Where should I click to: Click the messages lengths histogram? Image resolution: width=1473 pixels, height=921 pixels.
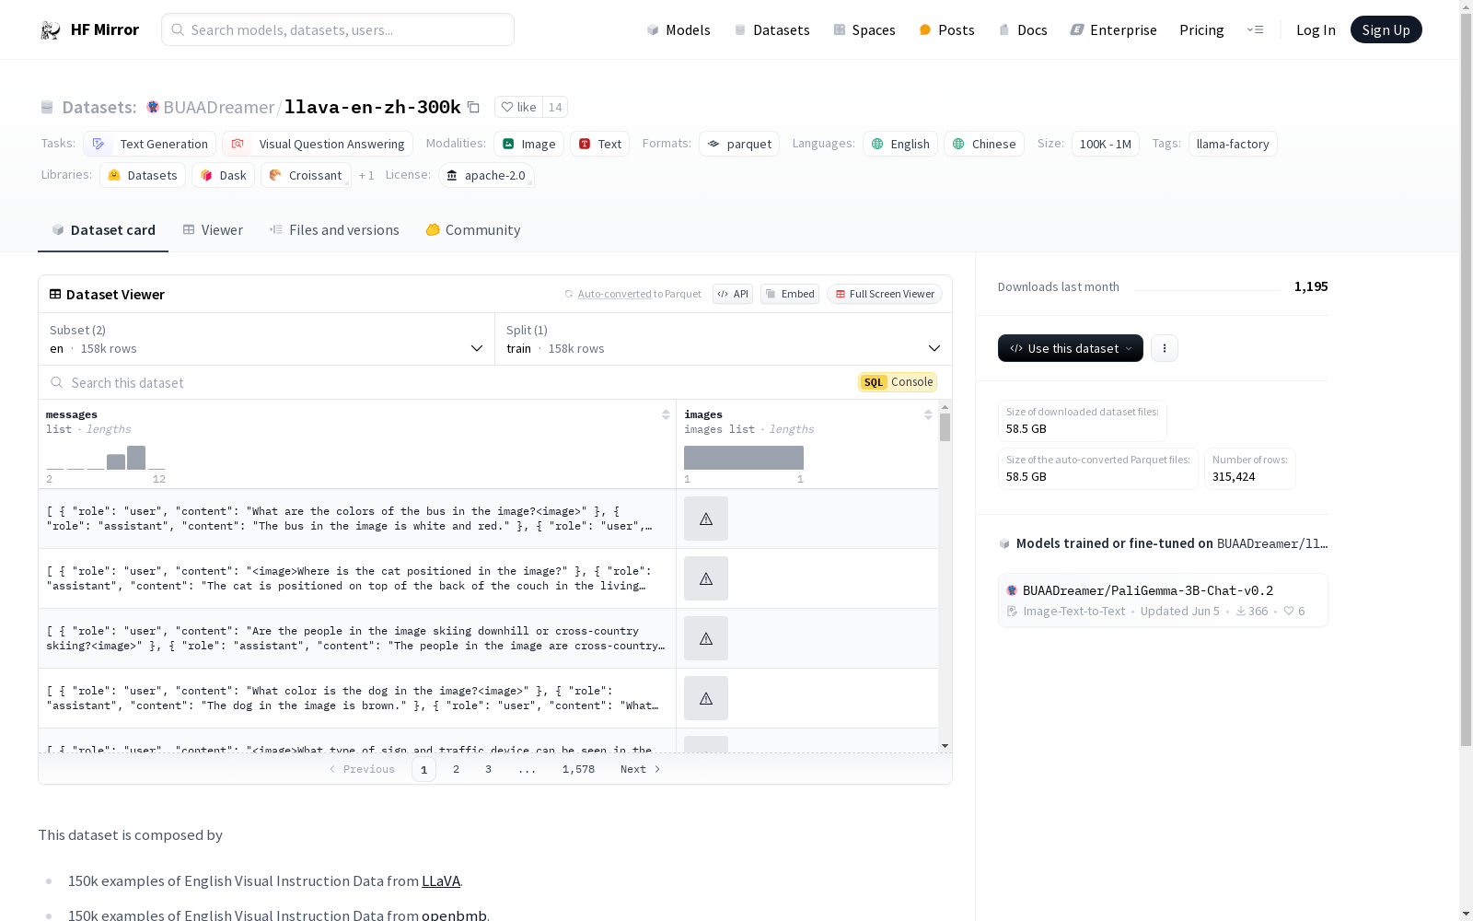(106, 458)
